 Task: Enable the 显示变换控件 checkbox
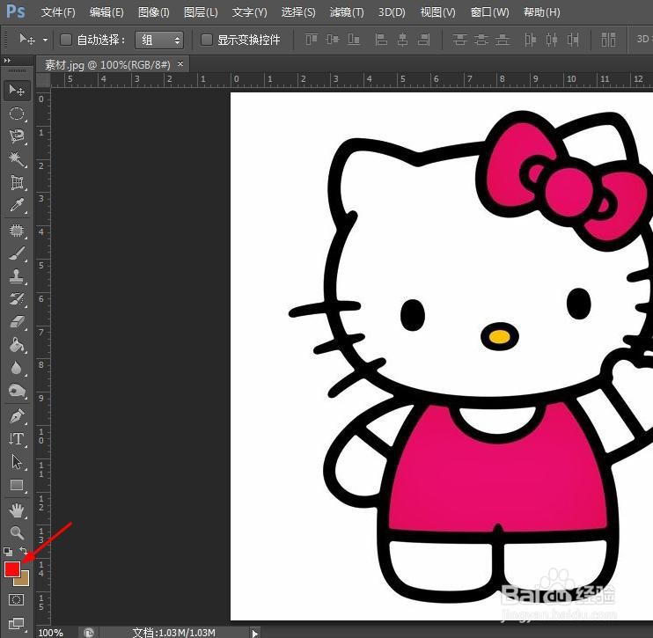click(x=207, y=40)
